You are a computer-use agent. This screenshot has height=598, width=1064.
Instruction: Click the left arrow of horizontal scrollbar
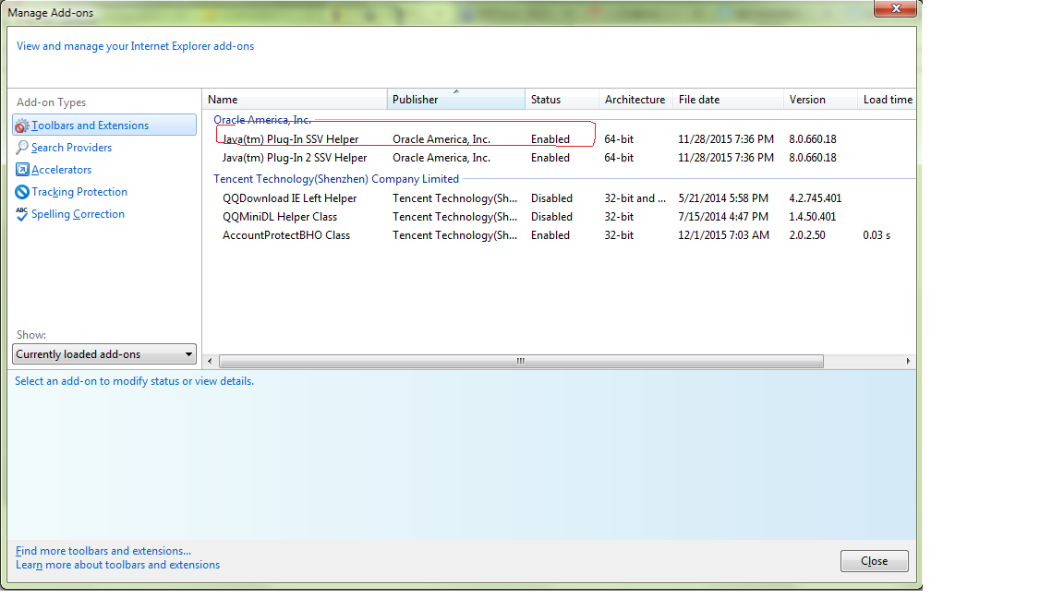click(210, 362)
